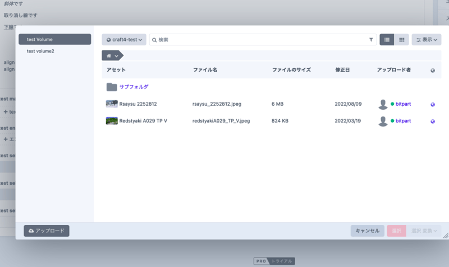This screenshot has height=267, width=449.
Task: Select test Volume in sidebar
Action: pos(54,39)
